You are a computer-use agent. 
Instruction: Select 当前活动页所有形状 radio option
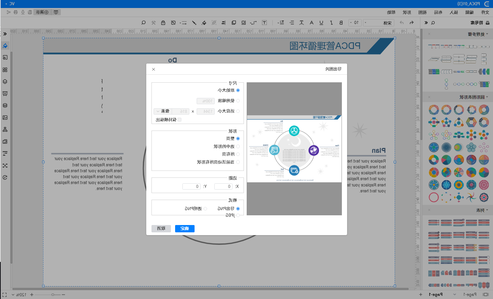(238, 162)
